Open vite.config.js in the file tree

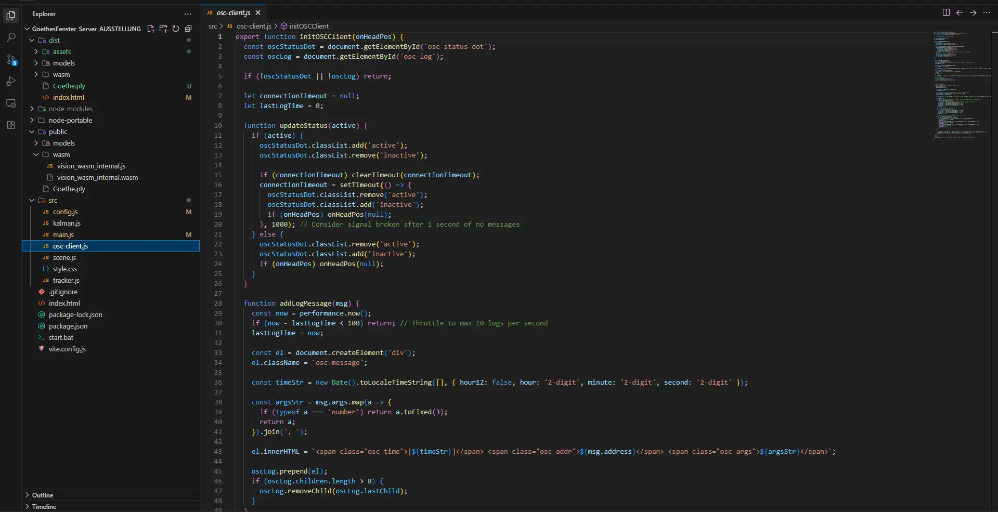111,349
